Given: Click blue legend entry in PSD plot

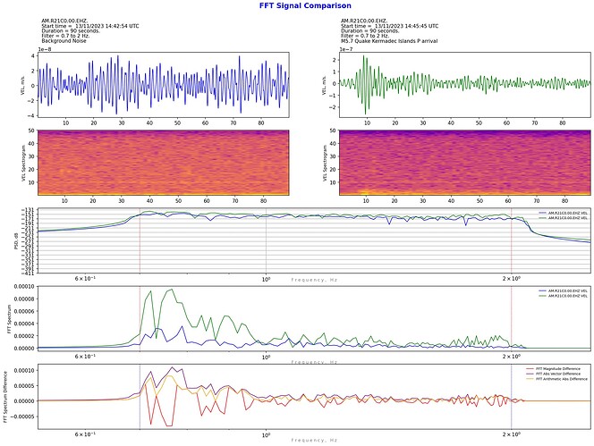Looking at the screenshot, I should point(564,213).
